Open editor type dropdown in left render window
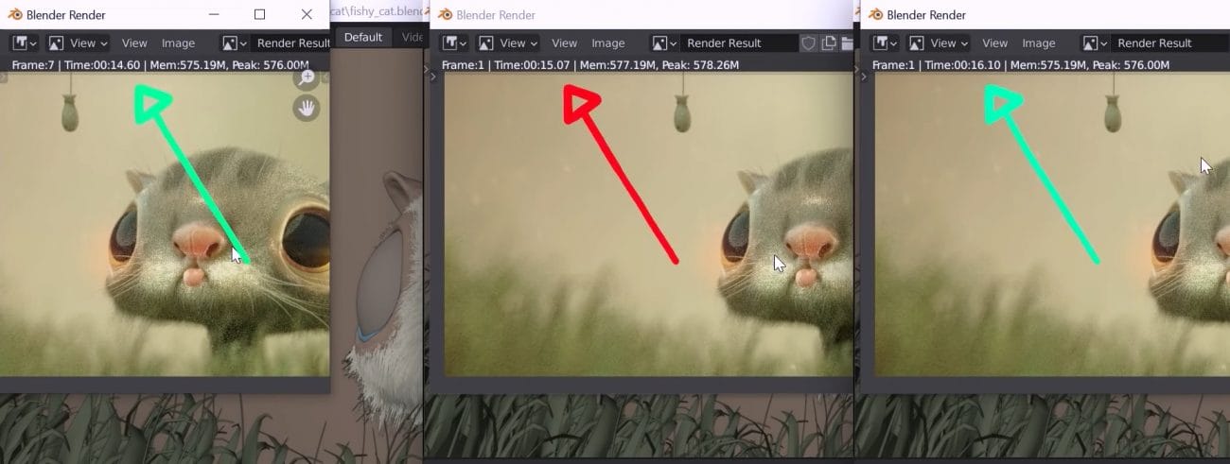This screenshot has height=464, width=1230. coord(24,43)
